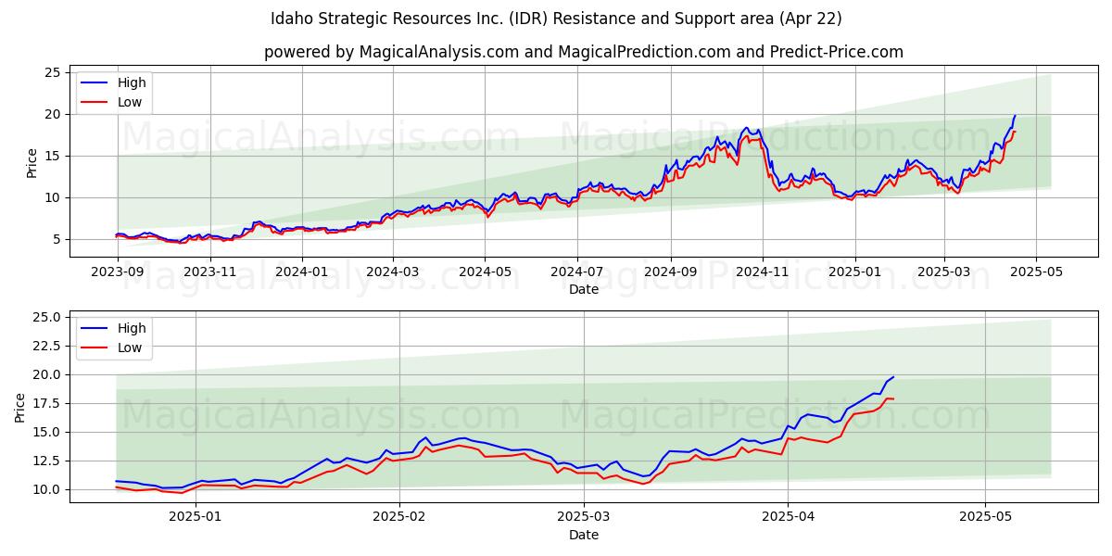Click the '10' y-axis label in top chart
The width and height of the screenshot is (1112, 556).
point(53,197)
